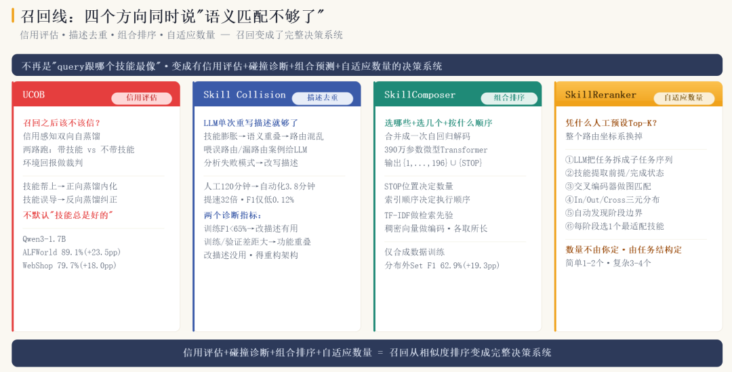Screen dimensions: 732x372
Task: Click the bottom banner starting 信用评估+碰撞诊断
Action: pyautogui.click(x=367, y=353)
